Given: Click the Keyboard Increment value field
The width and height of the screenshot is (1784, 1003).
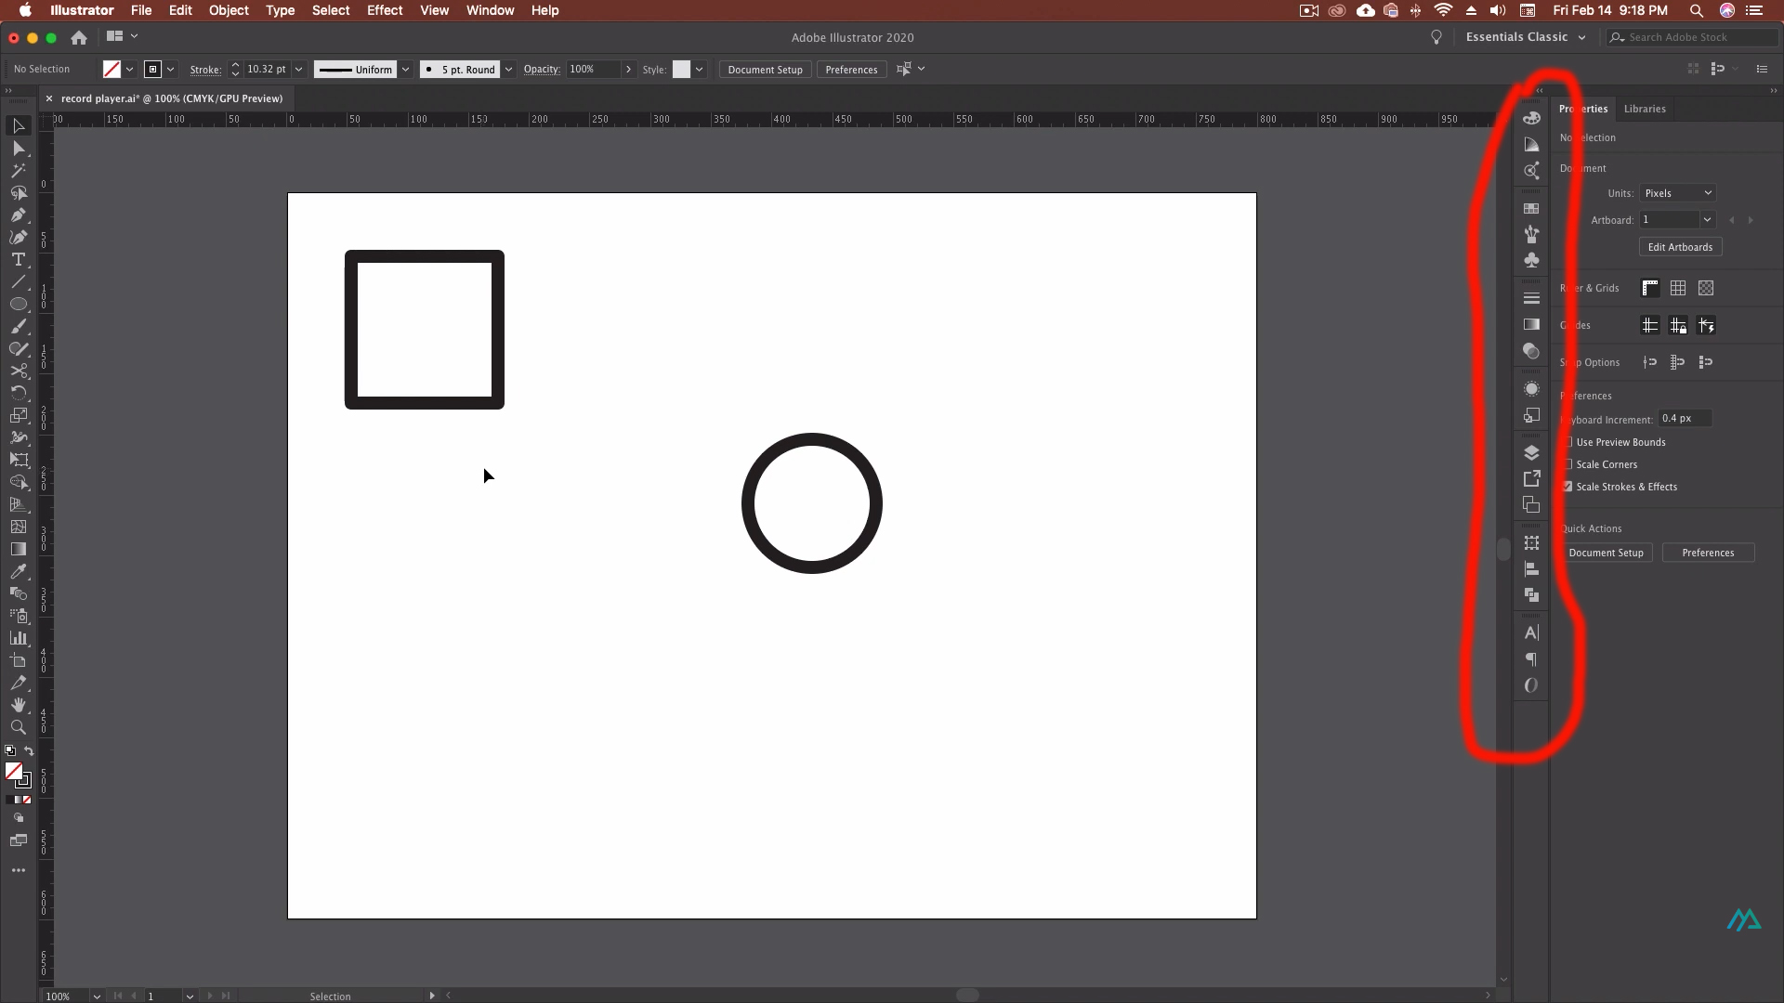Looking at the screenshot, I should pyautogui.click(x=1683, y=418).
